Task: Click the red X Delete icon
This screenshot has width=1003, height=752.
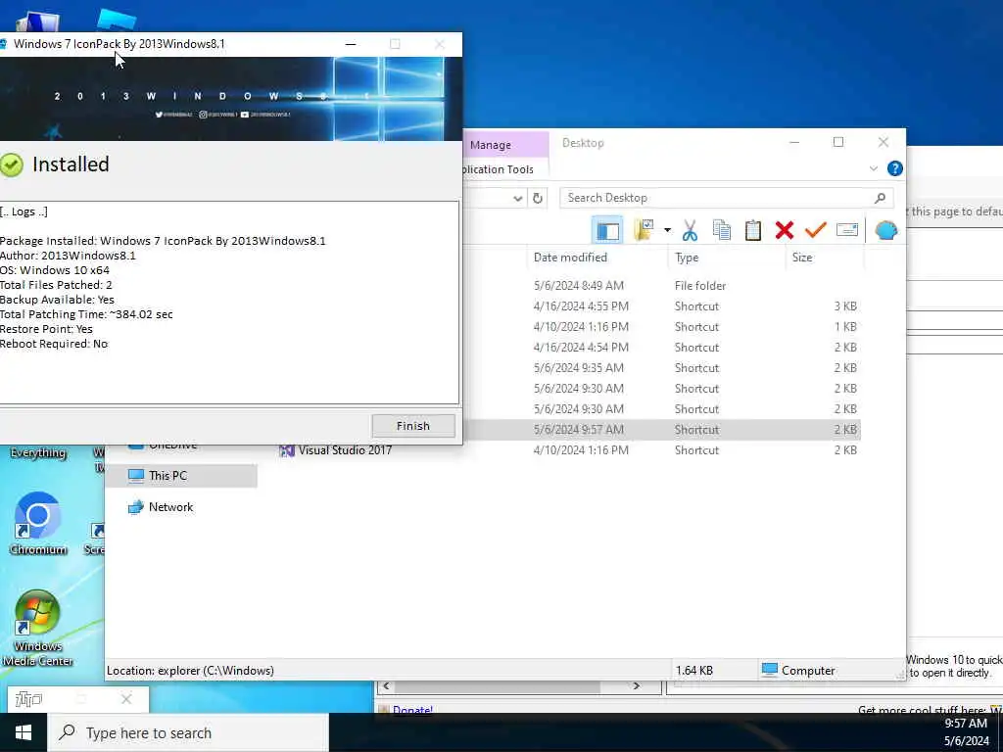Action: [x=785, y=230]
